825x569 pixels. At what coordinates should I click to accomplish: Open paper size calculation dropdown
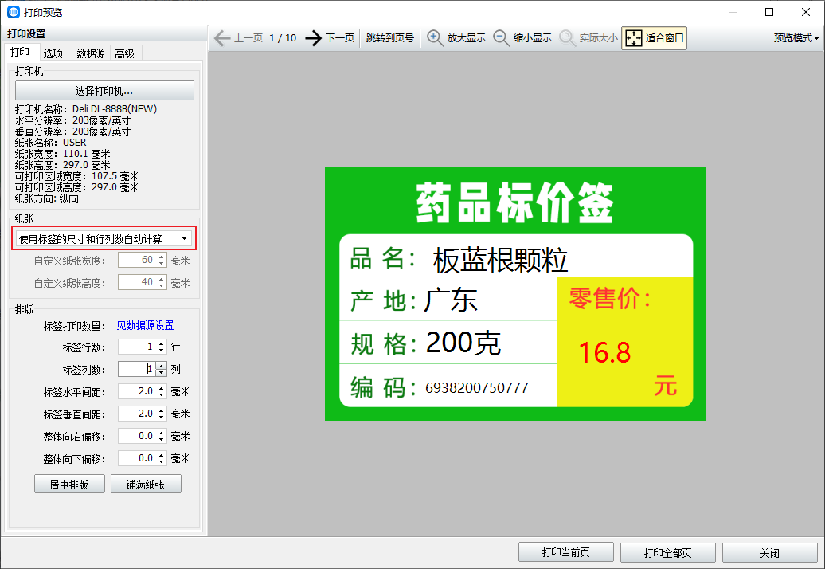pos(104,239)
